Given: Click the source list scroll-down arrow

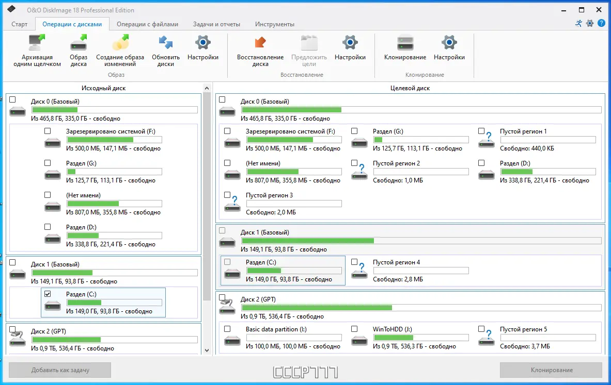Looking at the screenshot, I should pyautogui.click(x=207, y=350).
